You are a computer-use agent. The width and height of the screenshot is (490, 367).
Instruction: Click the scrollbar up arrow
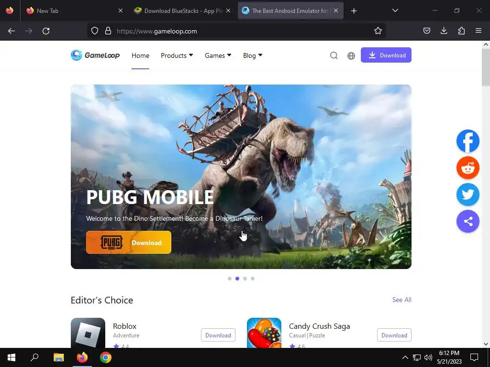486,44
